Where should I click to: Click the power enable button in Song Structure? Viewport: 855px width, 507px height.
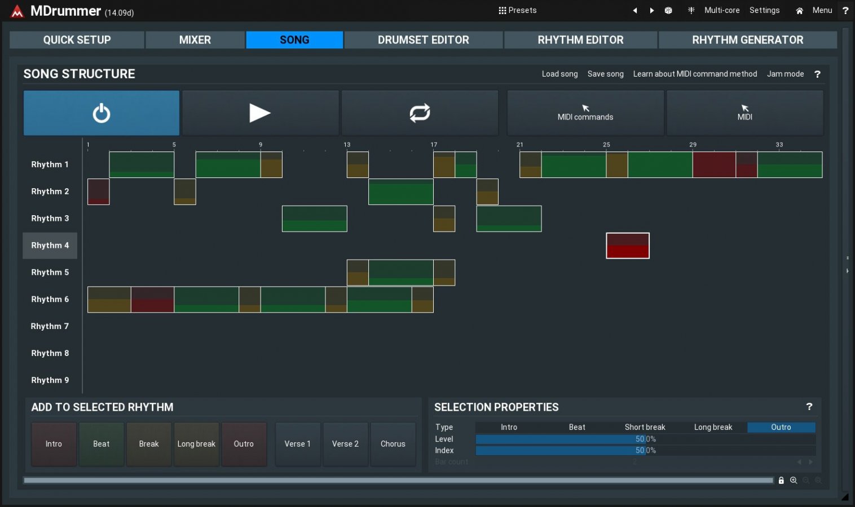102,113
